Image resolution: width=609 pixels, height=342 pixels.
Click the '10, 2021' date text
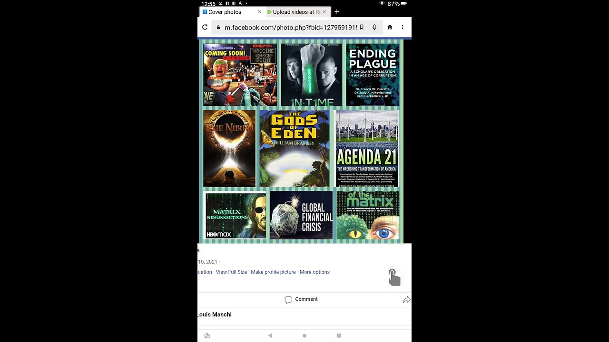coord(208,262)
